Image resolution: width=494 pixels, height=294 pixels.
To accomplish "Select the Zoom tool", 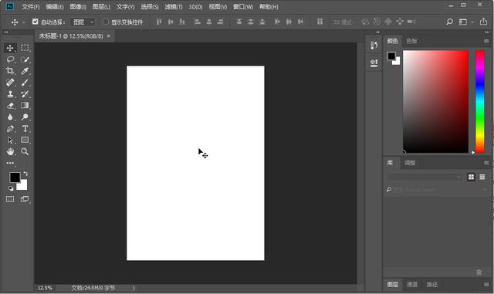I will 25,151.
